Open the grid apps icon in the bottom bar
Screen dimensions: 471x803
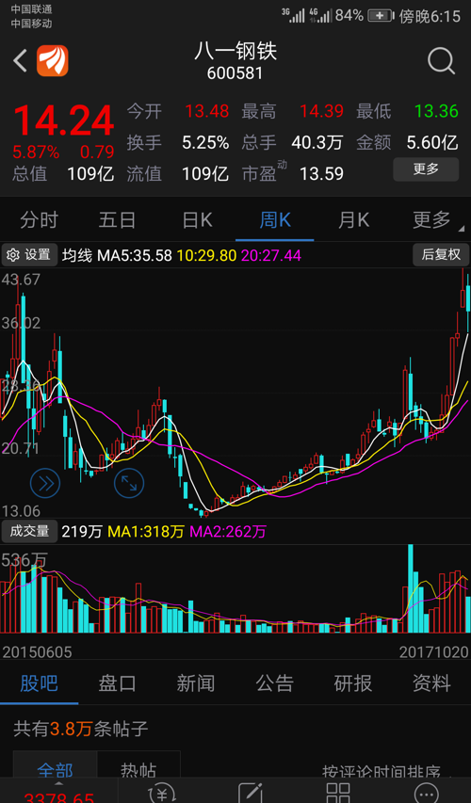pos(338,793)
